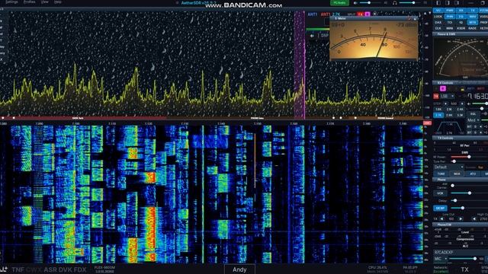The height and width of the screenshot is (274, 488).
Task: Toggle the EQ applet button
Action: point(461,17)
